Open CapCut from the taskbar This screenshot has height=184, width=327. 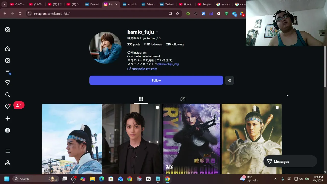[x=148, y=179]
